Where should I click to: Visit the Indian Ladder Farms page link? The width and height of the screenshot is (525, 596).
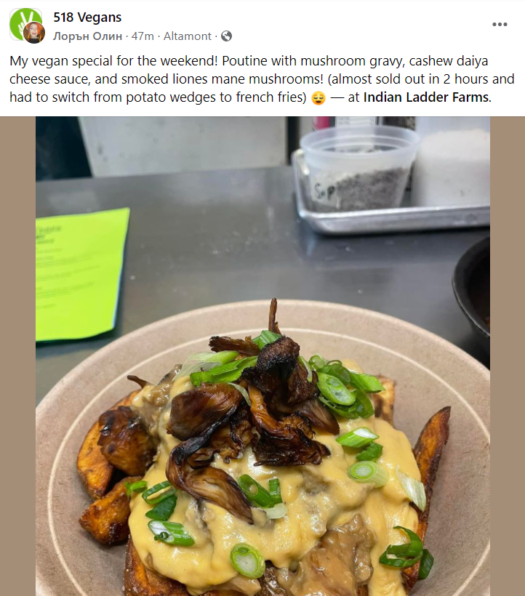(426, 97)
